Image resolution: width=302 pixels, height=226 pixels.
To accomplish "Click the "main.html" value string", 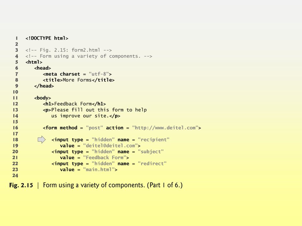I will coord(99,169).
